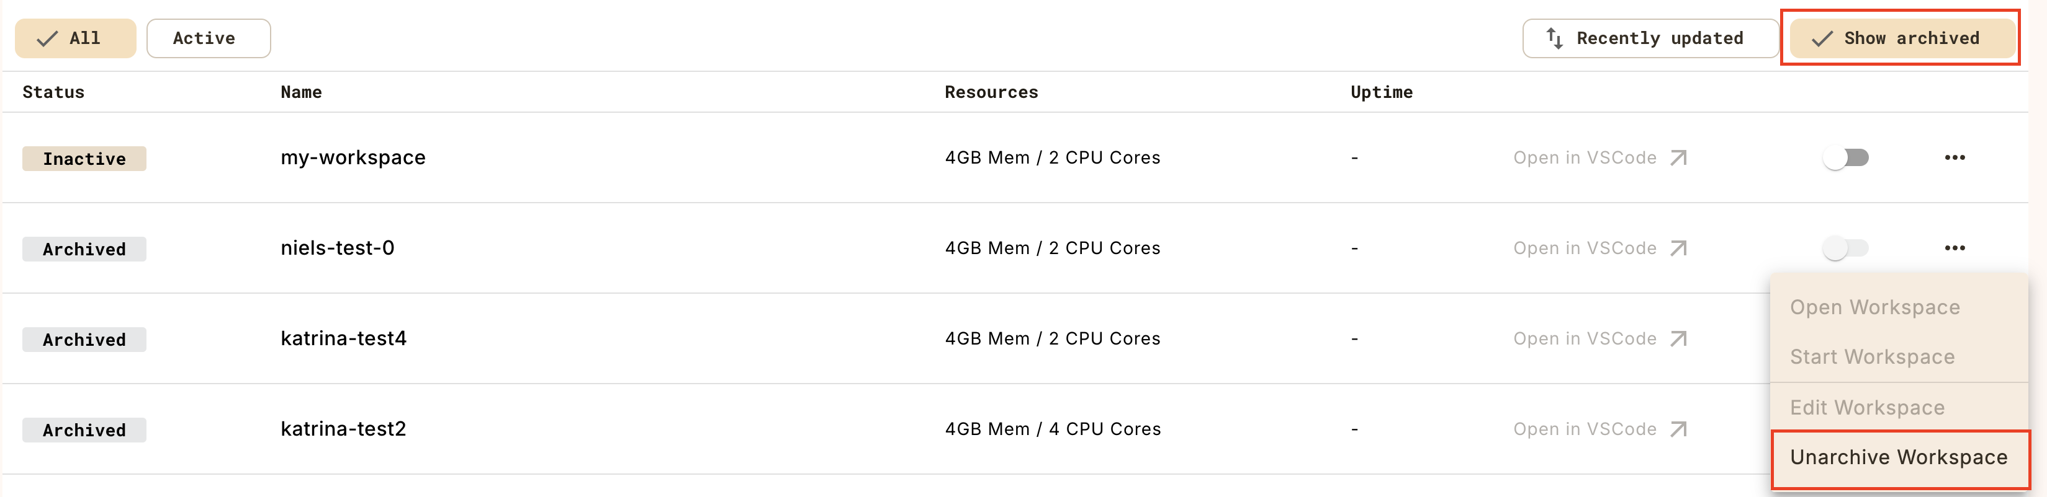Click the arrow icon beside my-workspace VSCode link
This screenshot has height=497, width=2047.
pos(1678,158)
